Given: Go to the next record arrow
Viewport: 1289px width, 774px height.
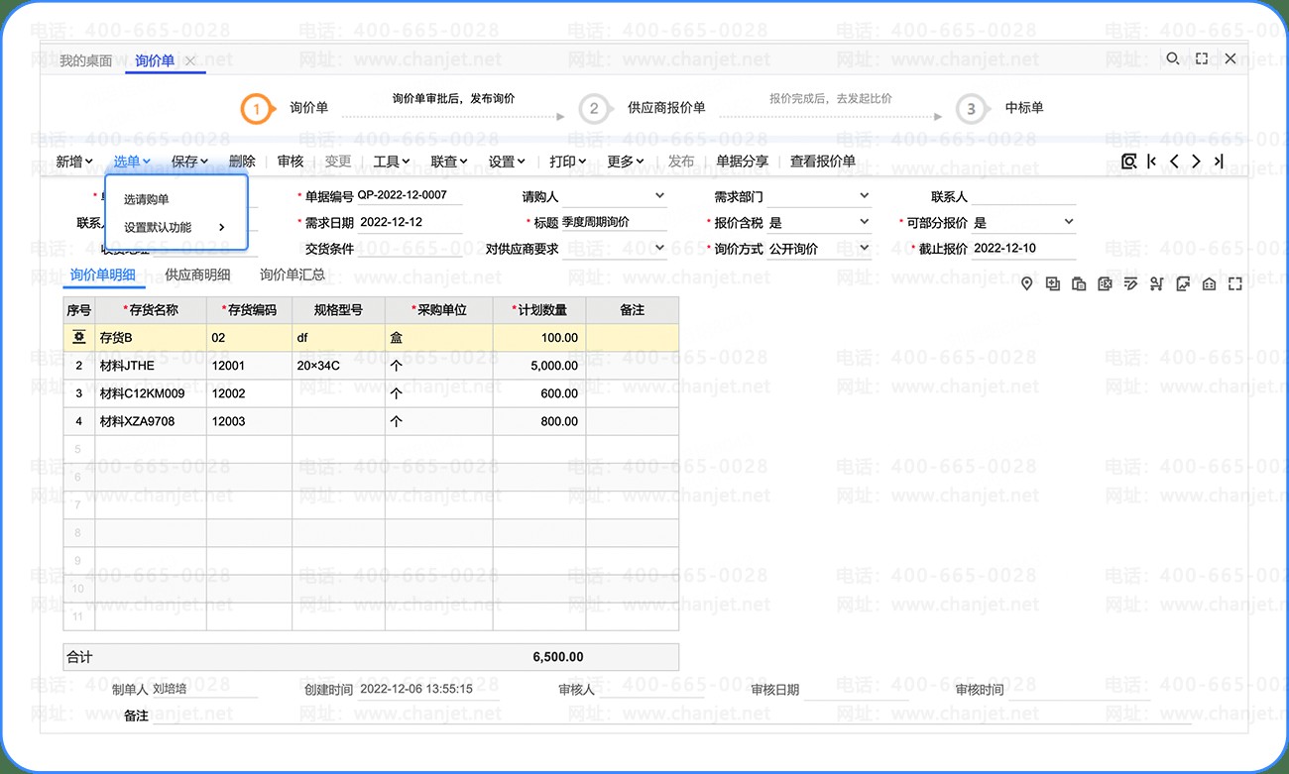Looking at the screenshot, I should (1196, 162).
